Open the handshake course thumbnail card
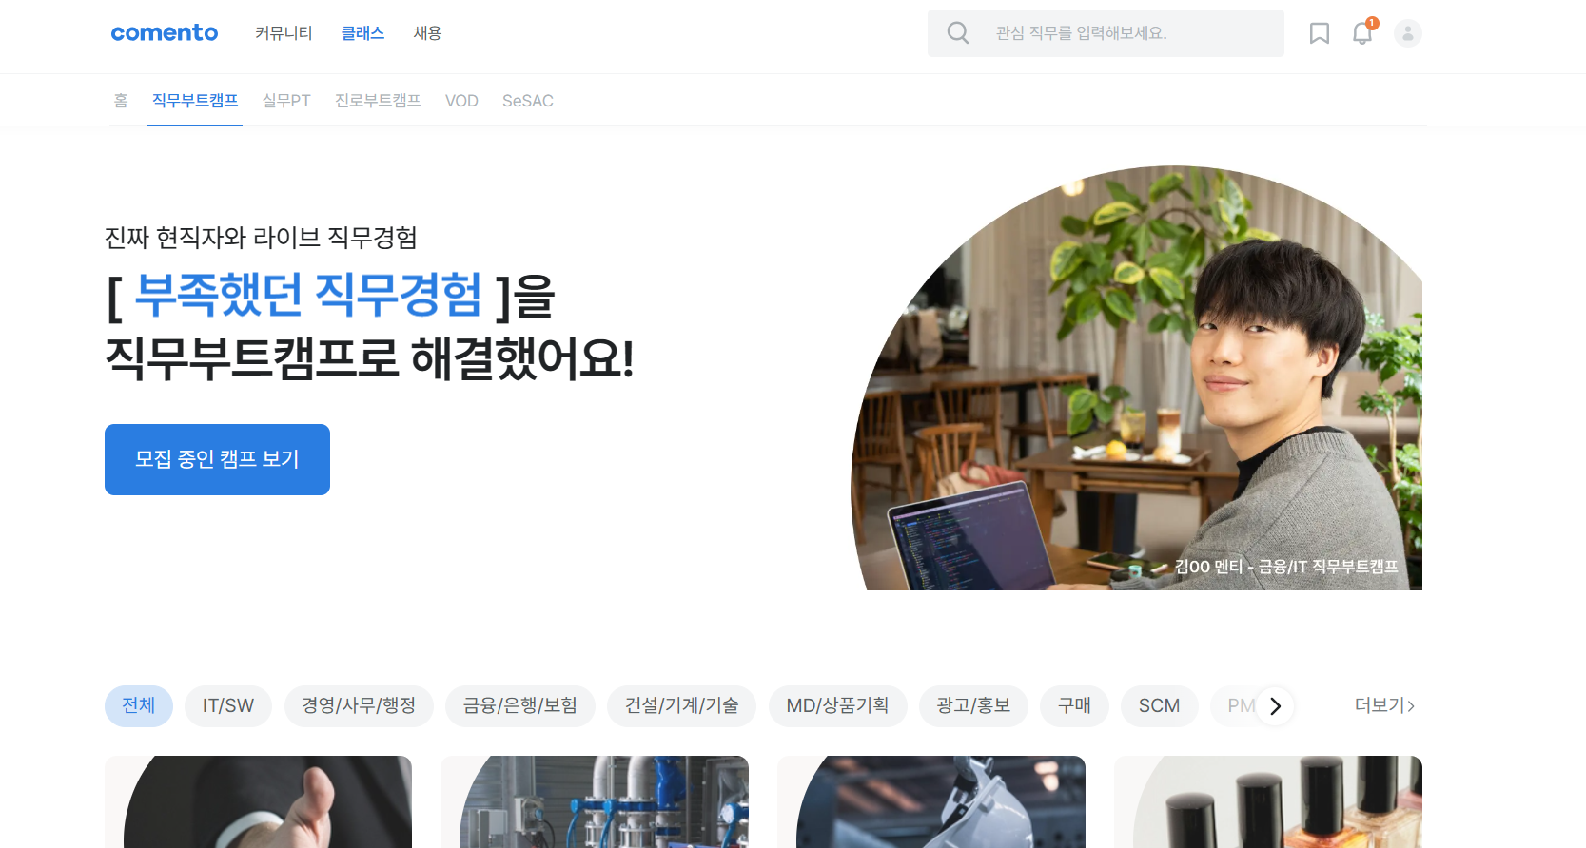Image resolution: width=1586 pixels, height=848 pixels. pyautogui.click(x=259, y=801)
